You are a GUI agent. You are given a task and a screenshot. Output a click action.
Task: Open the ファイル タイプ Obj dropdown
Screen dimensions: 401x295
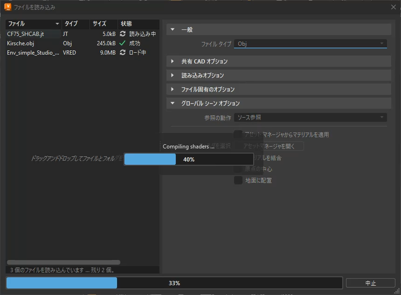click(x=310, y=44)
